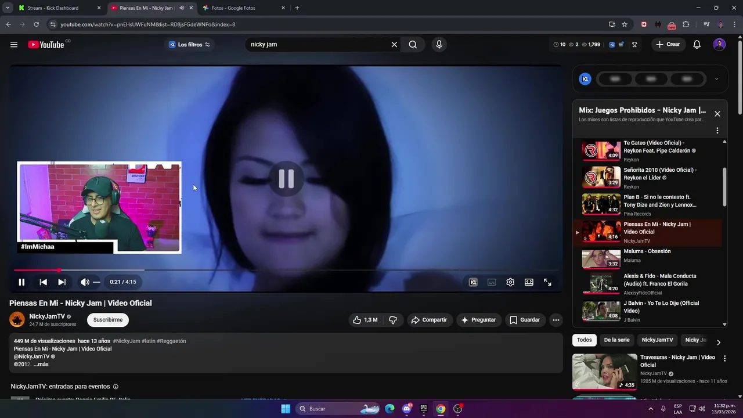Open the player settings gear
Viewport: 743px width, 418px height.
click(510, 282)
